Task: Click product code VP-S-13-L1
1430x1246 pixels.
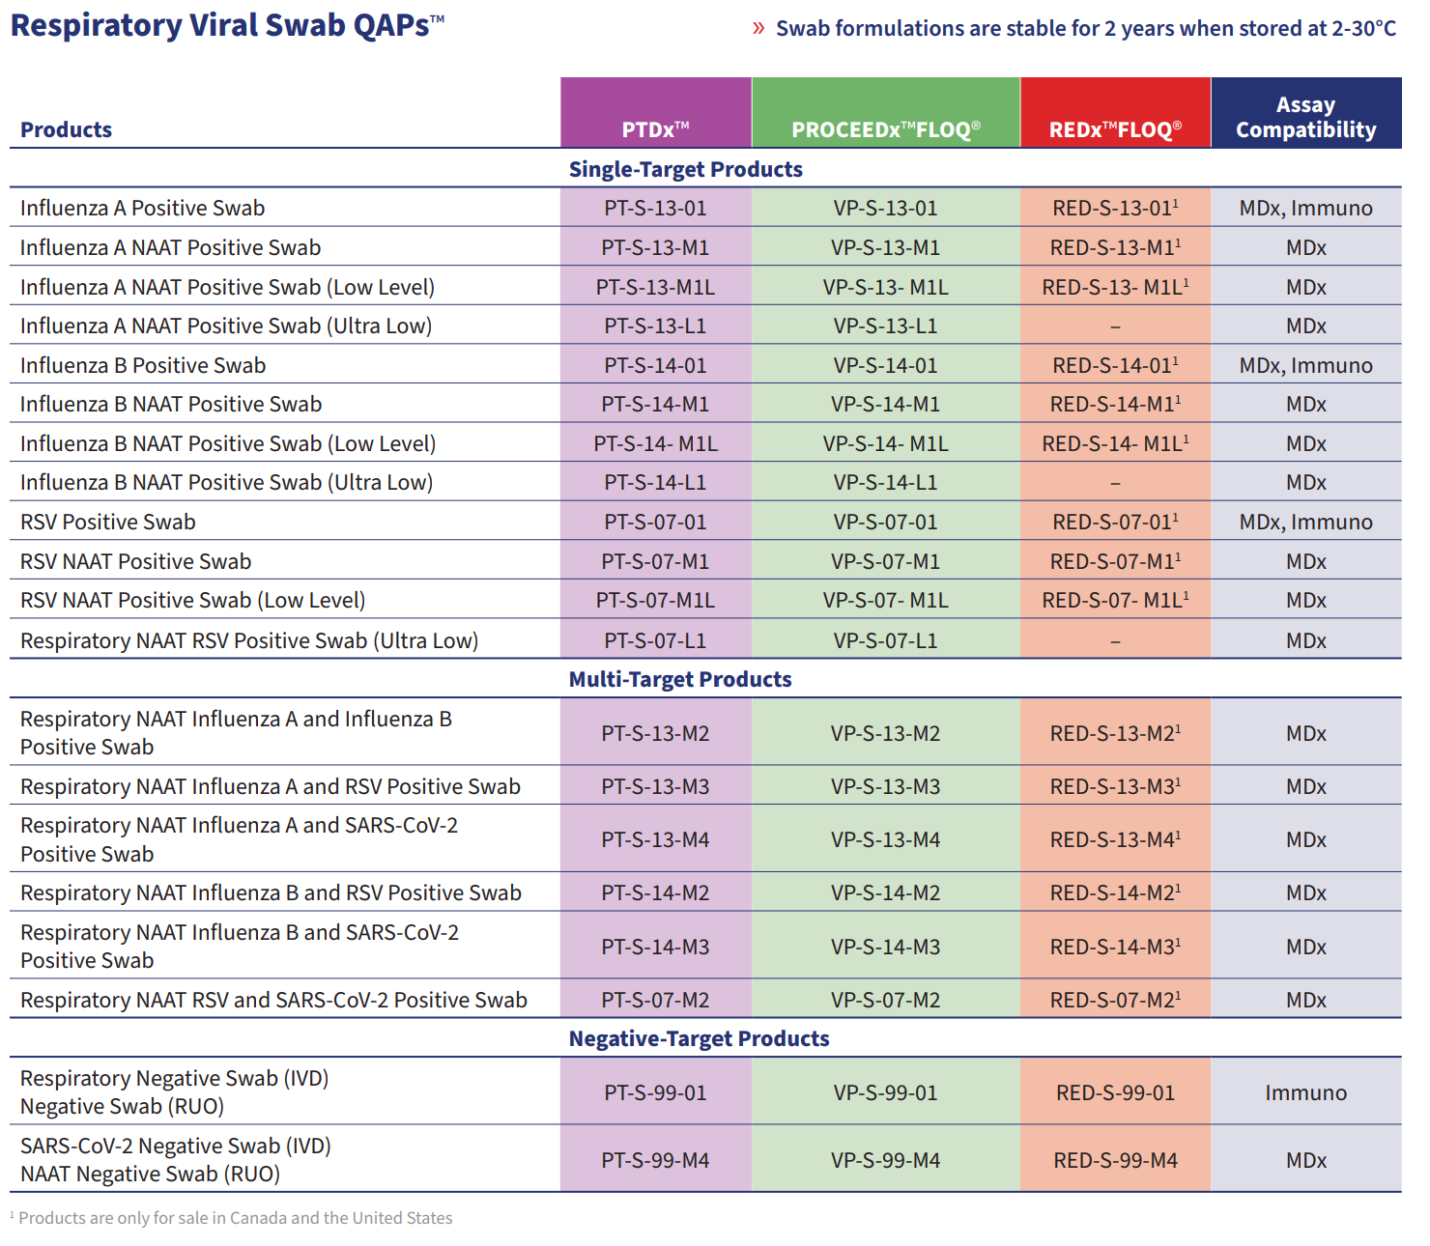Action: point(886,326)
